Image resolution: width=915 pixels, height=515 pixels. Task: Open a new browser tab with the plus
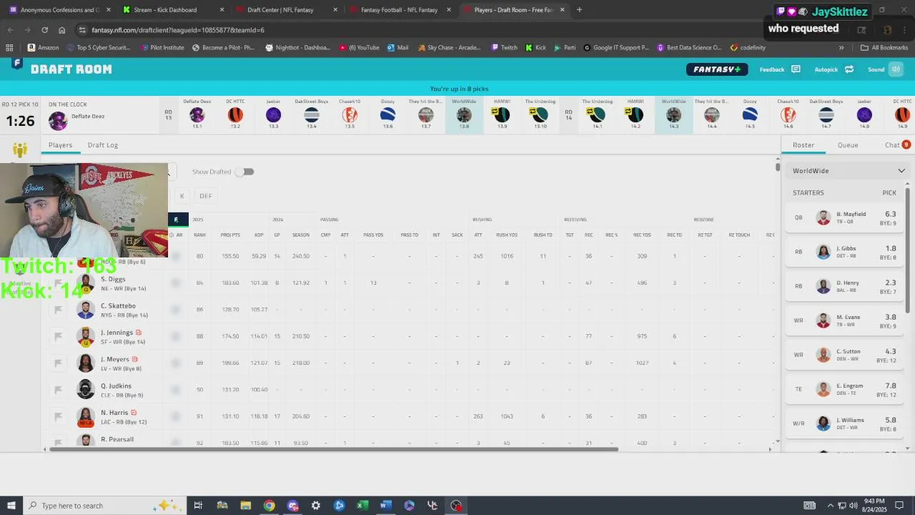(579, 10)
